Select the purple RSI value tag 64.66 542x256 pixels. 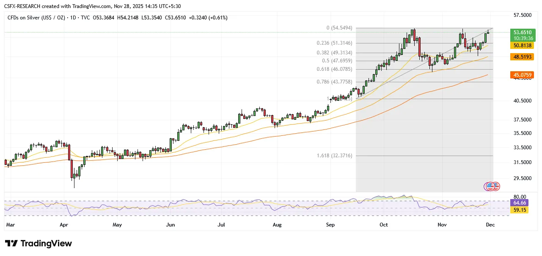coord(519,203)
